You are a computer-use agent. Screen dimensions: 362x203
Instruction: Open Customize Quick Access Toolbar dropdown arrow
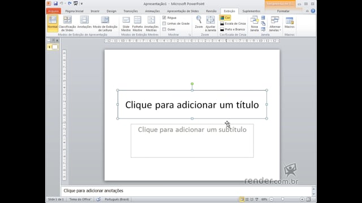pos(81,4)
